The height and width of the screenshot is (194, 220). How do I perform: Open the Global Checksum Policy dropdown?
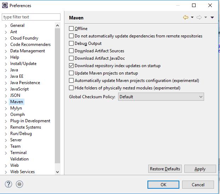pyautogui.click(x=161, y=97)
